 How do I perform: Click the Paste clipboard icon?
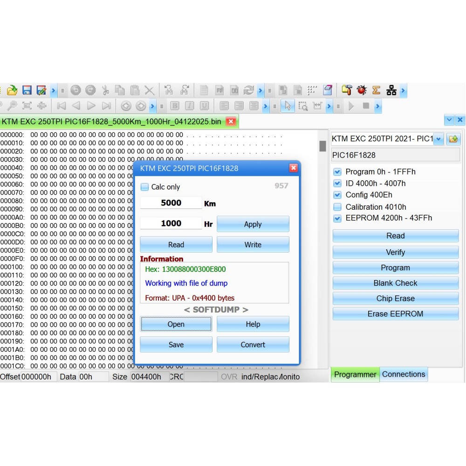click(x=135, y=90)
